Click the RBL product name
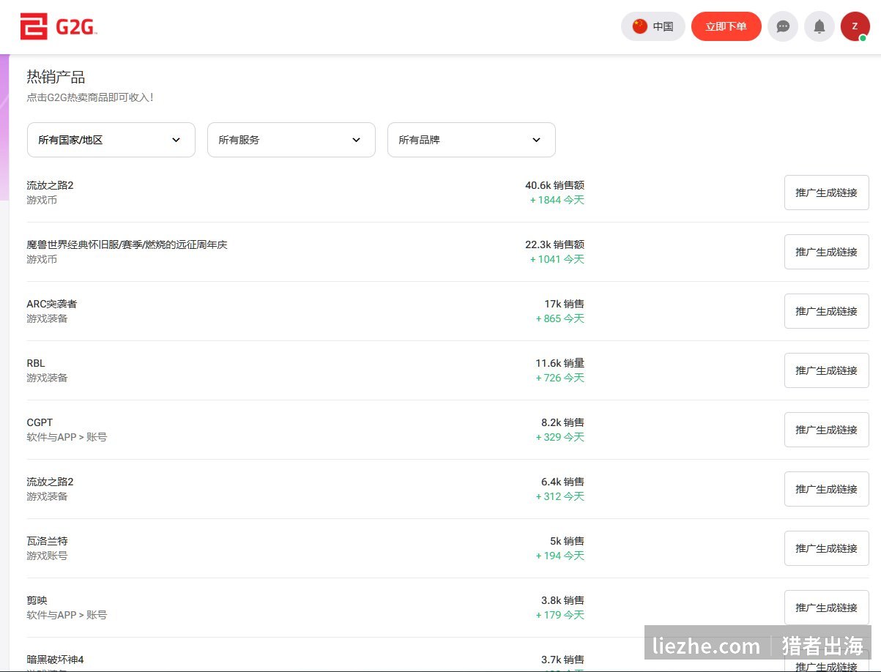This screenshot has height=672, width=881. point(36,363)
